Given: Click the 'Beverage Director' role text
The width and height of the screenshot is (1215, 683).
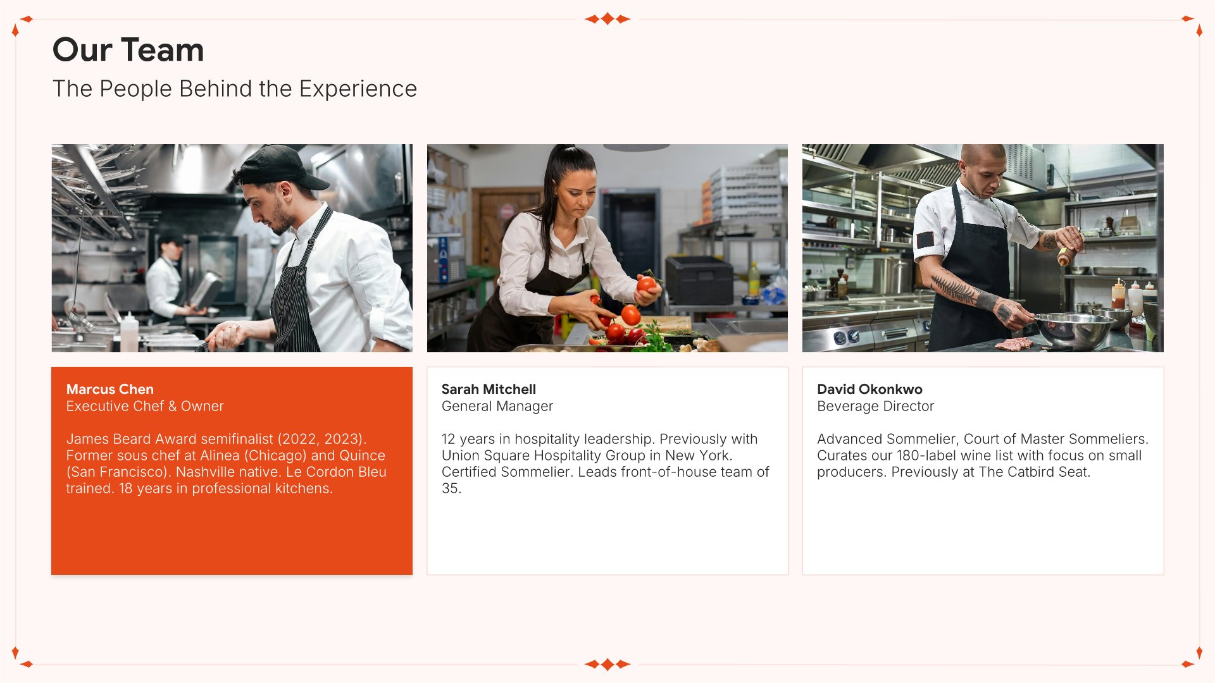Looking at the screenshot, I should pyautogui.click(x=875, y=406).
